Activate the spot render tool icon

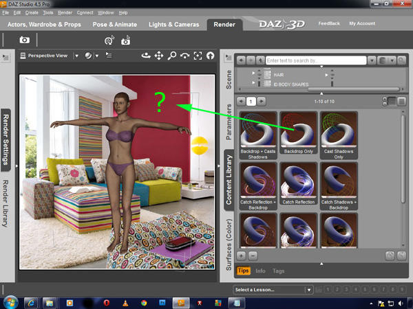109,41
